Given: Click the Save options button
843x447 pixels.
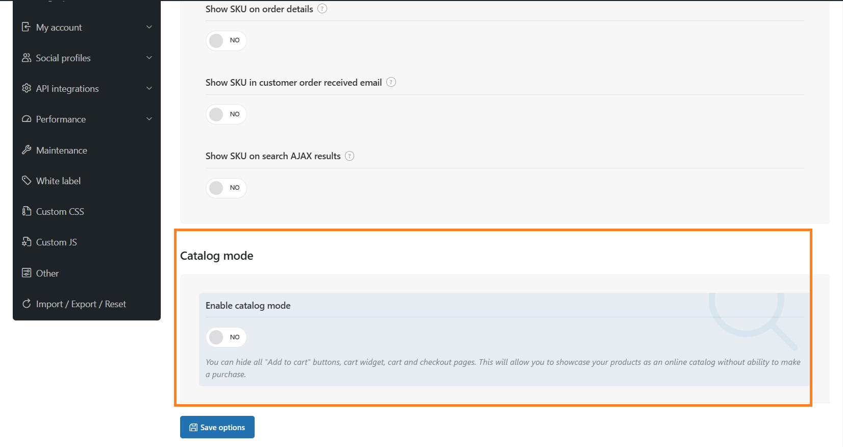Looking at the screenshot, I should pos(217,427).
